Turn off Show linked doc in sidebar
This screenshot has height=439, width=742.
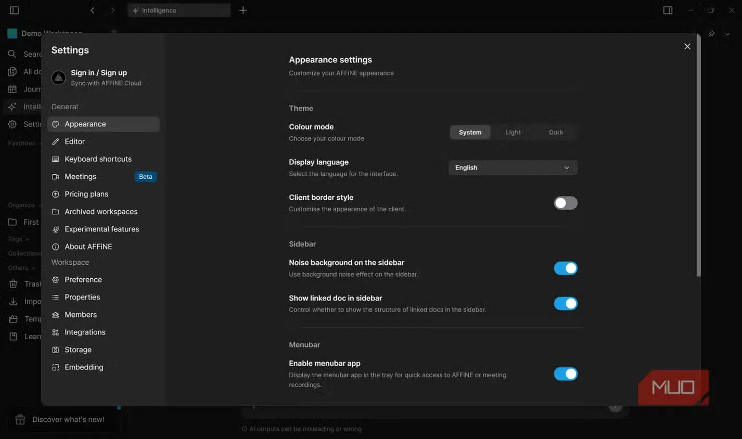pos(566,304)
